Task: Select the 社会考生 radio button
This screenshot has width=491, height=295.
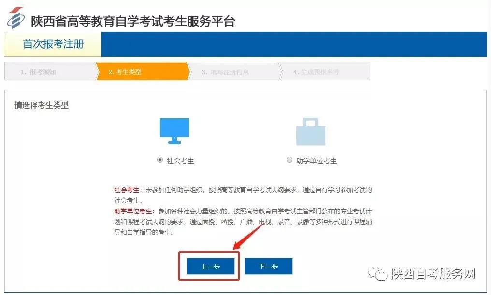Action: (160, 160)
